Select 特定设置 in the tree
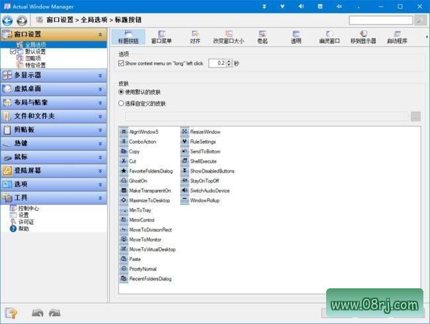 coord(35,65)
